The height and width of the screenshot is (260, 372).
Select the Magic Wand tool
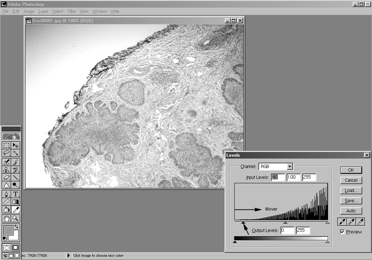point(16,153)
